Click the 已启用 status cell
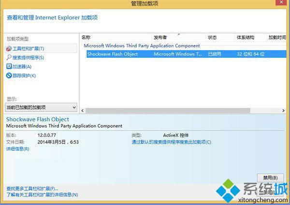The height and width of the screenshot is (205, 290). click(215, 54)
